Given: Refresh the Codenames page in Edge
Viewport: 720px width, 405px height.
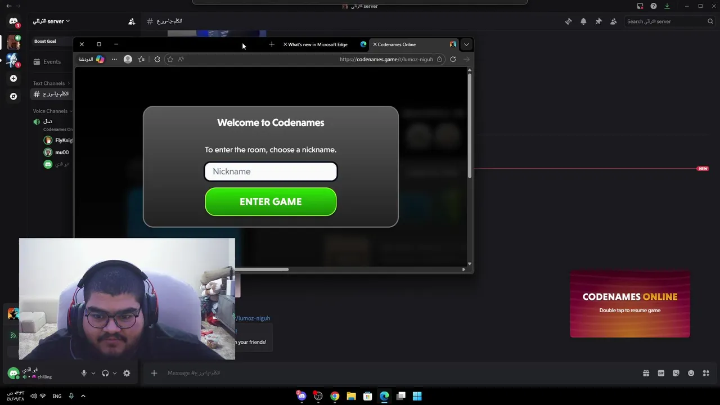Looking at the screenshot, I should (453, 59).
